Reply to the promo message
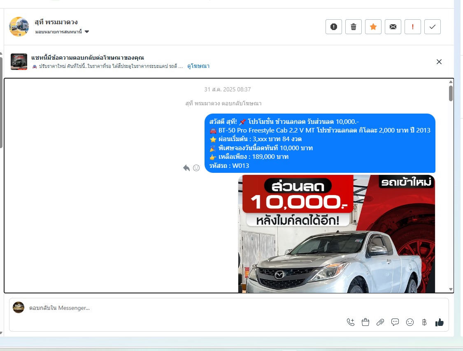The width and height of the screenshot is (463, 351). pyautogui.click(x=186, y=168)
